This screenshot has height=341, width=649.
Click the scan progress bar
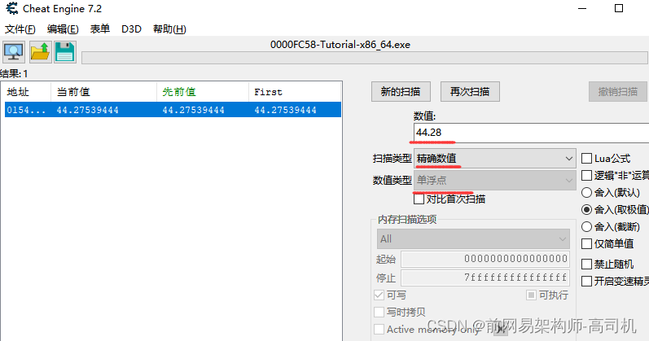(365, 58)
